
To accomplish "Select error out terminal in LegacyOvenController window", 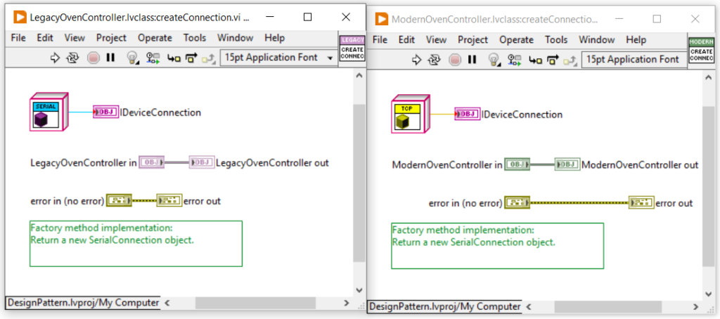I will coord(169,200).
